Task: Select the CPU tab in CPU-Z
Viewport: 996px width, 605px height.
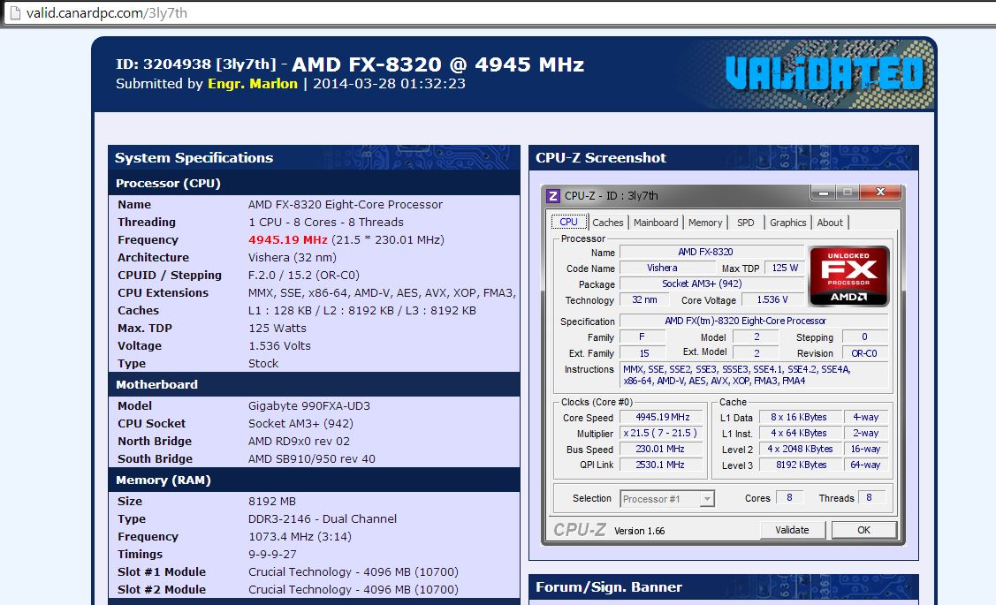Action: 568,222
